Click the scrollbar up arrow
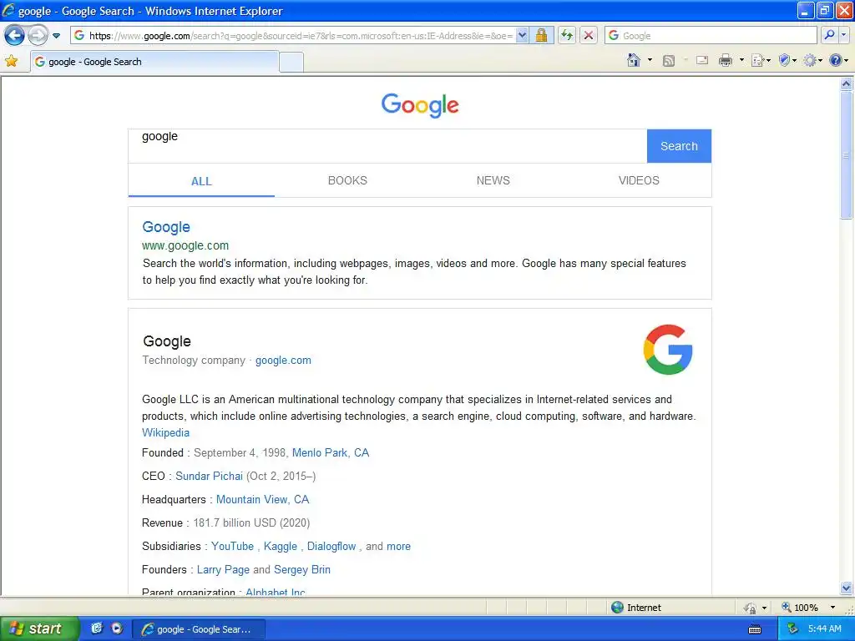The image size is (855, 641). [846, 84]
